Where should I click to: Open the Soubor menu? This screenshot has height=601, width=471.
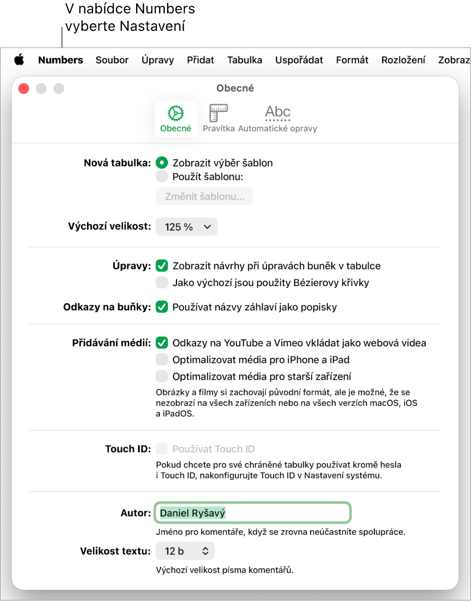coord(112,60)
